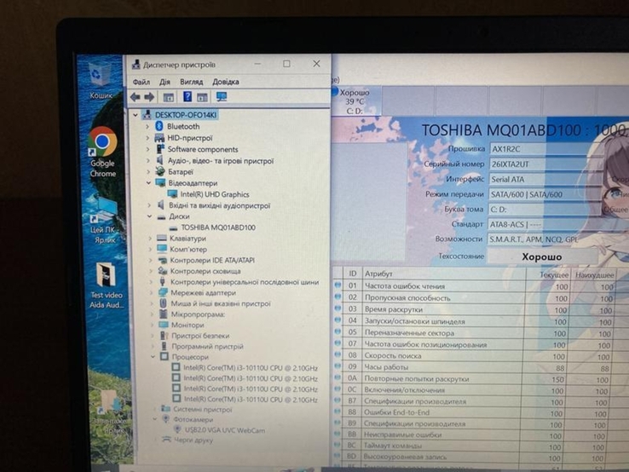Select the TOSHIBA MQ01ABD100 disk in tree

coord(218,227)
